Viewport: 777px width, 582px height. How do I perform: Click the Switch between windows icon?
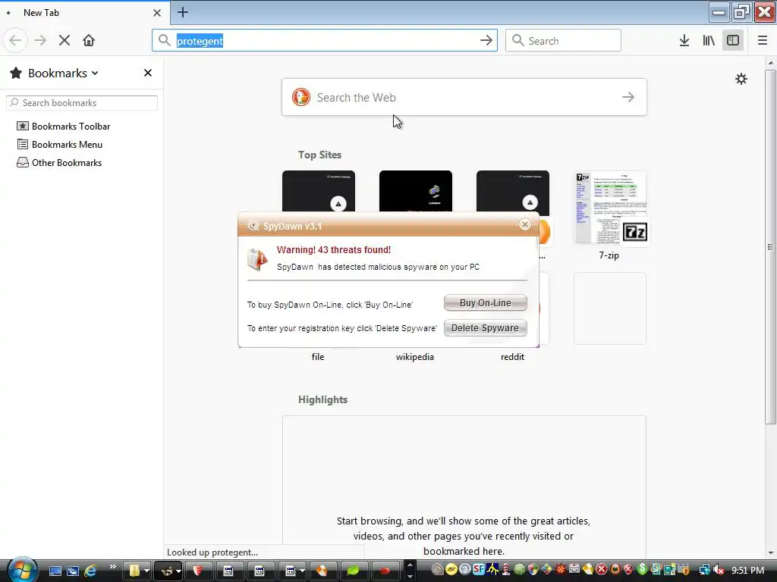click(73, 571)
